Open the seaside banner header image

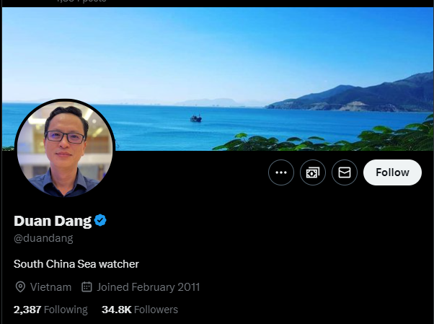pyautogui.click(x=218, y=79)
